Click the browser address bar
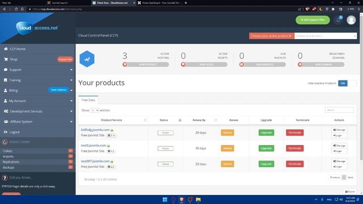This screenshot has height=204, width=363. pyautogui.click(x=162, y=9)
